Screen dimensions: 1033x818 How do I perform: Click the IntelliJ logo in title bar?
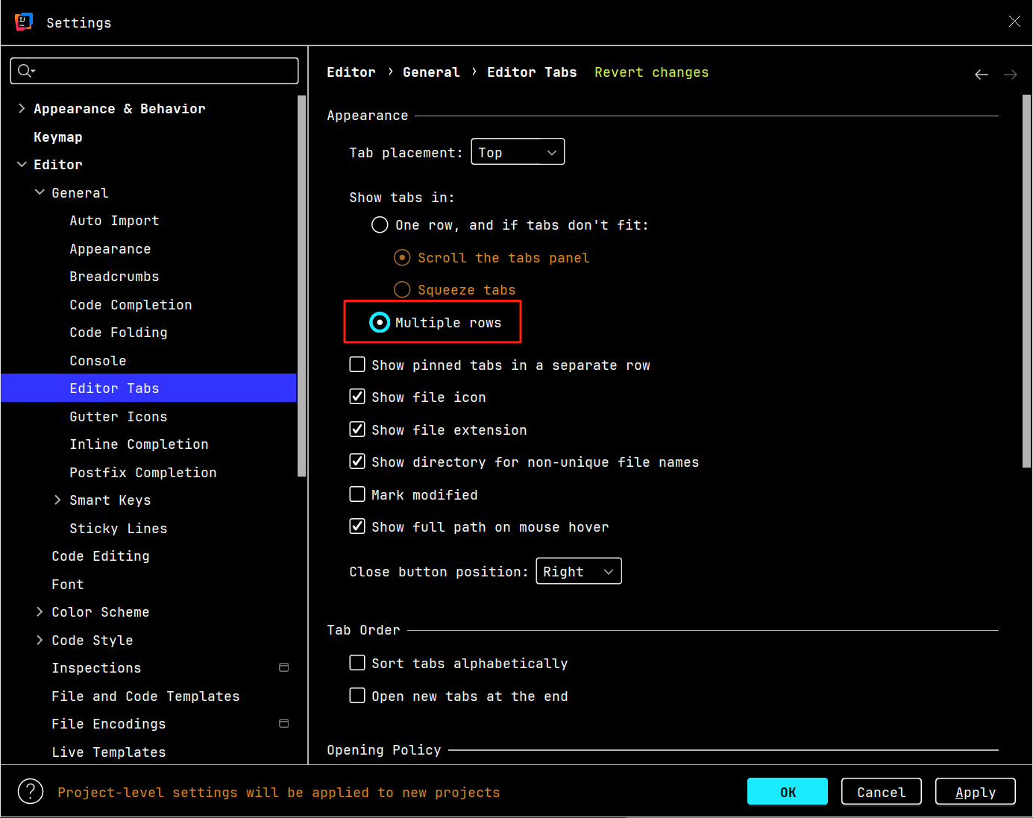point(24,22)
